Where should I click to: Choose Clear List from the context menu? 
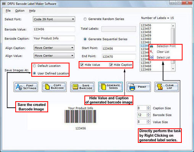tap(163, 52)
